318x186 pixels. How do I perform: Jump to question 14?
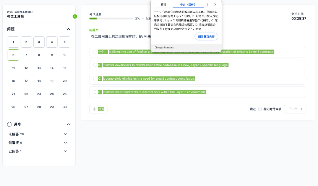coord(52,68)
